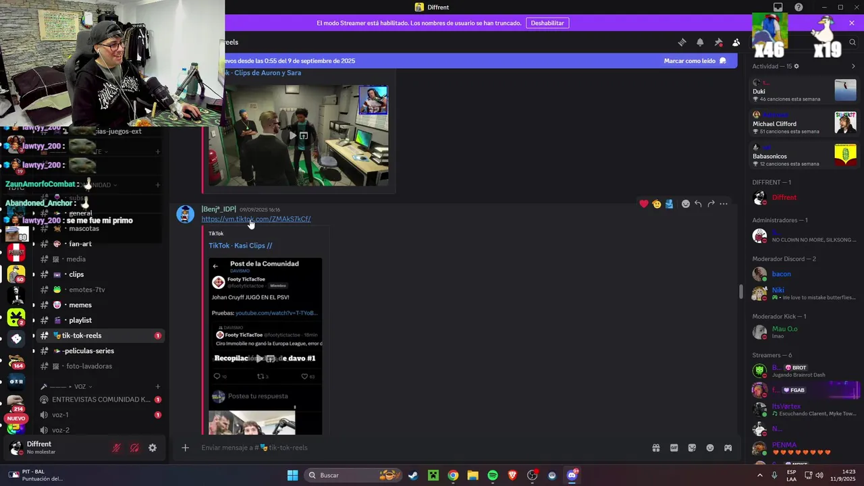
Task: Open the threads icon in channel header
Action: 682,43
